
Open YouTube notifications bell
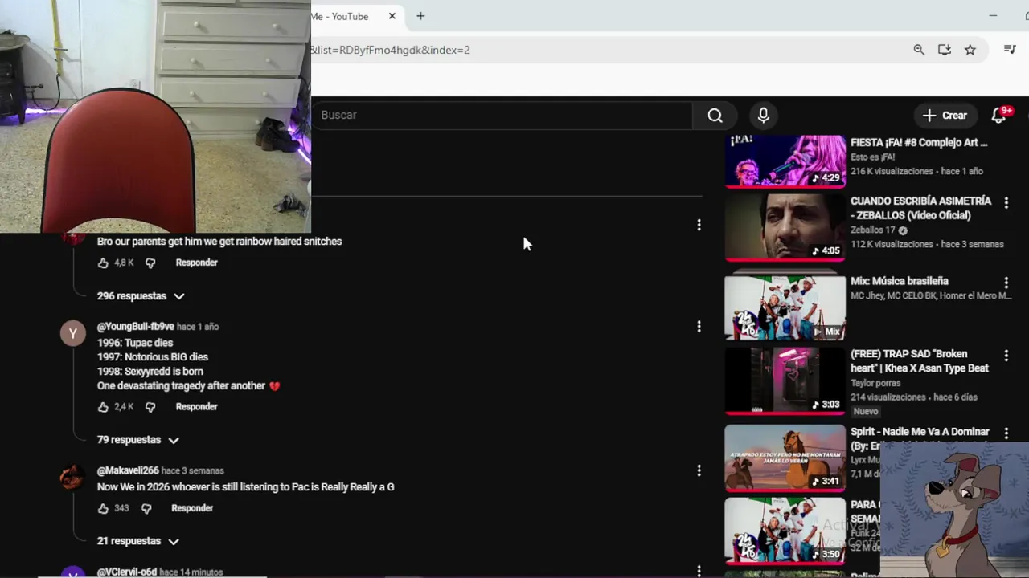(999, 115)
